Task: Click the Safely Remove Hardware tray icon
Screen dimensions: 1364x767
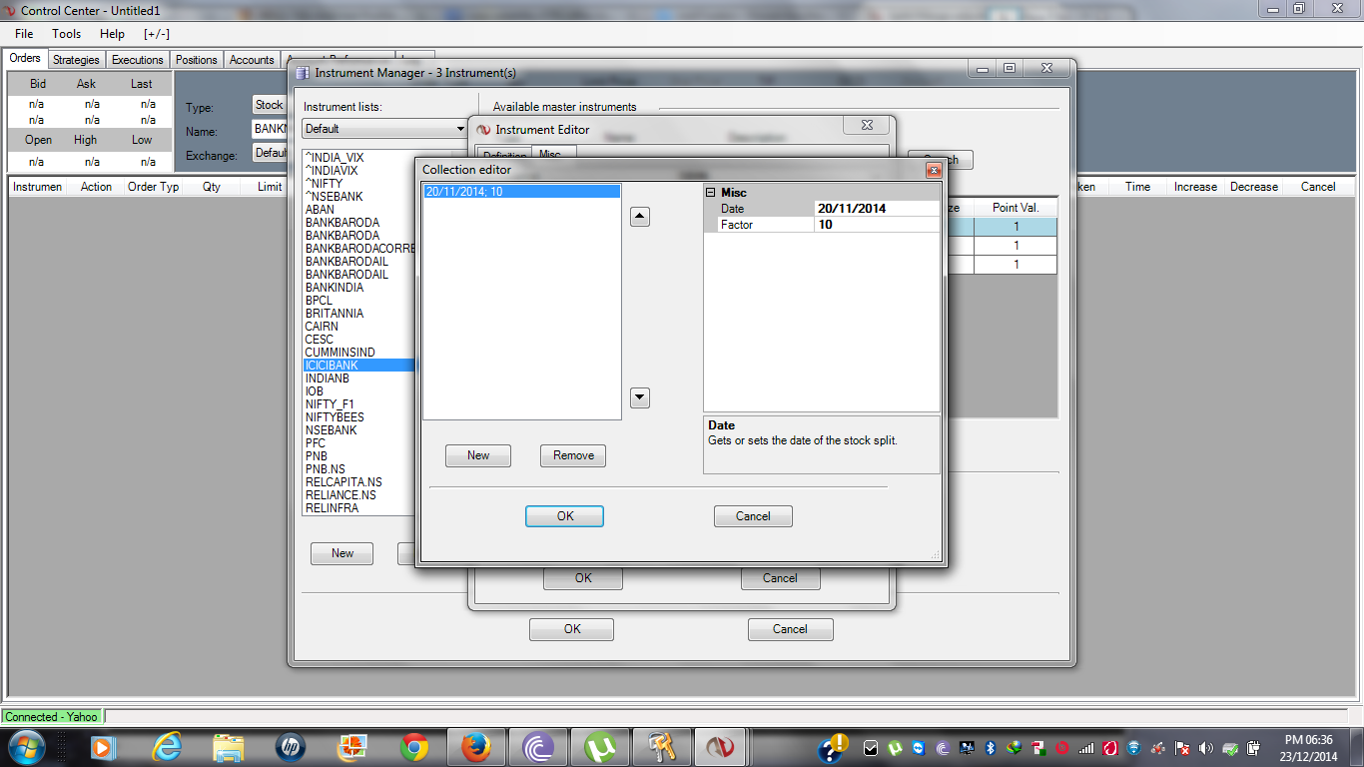Action: [x=1230, y=748]
